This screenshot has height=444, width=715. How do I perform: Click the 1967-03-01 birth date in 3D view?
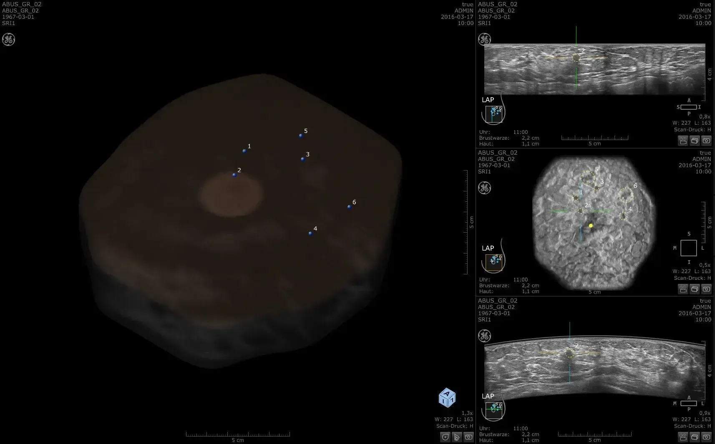18,17
